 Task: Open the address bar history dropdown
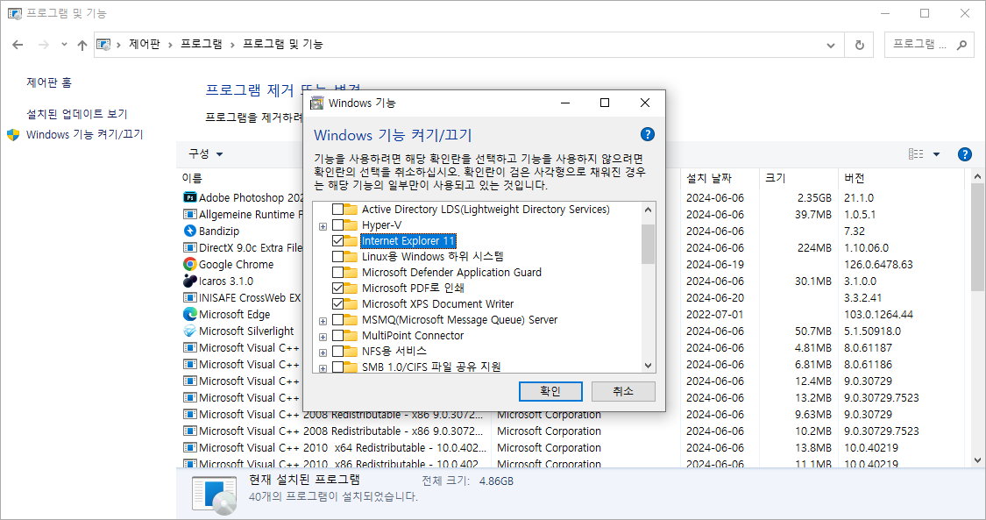(x=831, y=45)
